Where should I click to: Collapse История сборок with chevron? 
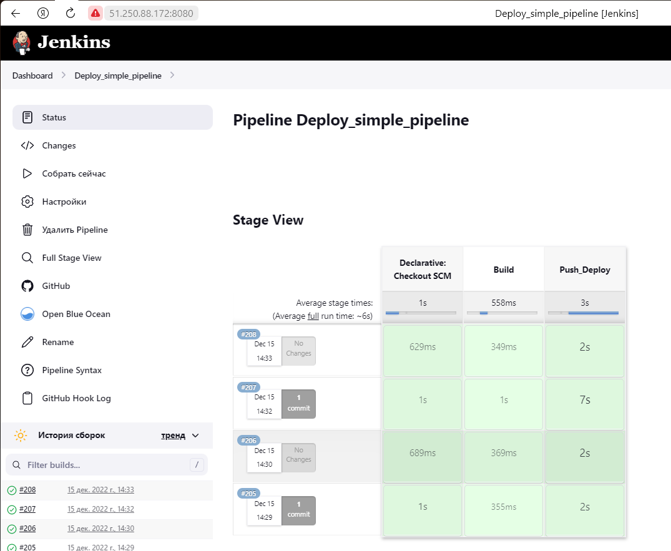pyautogui.click(x=195, y=436)
